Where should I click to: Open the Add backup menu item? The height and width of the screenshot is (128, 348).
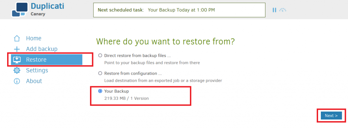(42, 49)
